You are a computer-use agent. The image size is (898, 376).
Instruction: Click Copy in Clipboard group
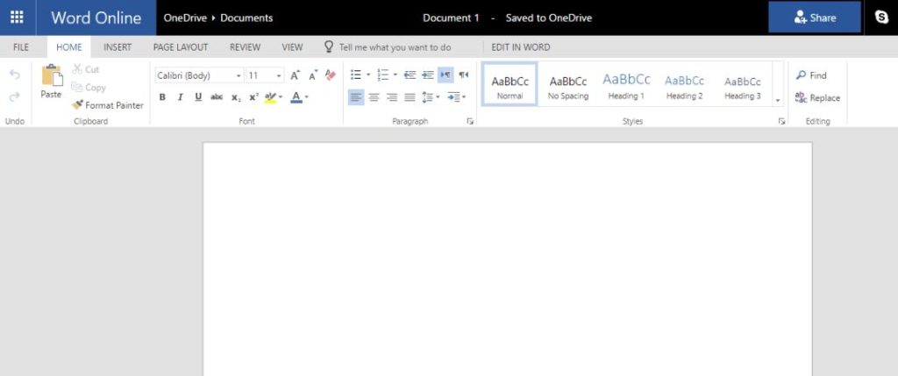click(x=89, y=88)
